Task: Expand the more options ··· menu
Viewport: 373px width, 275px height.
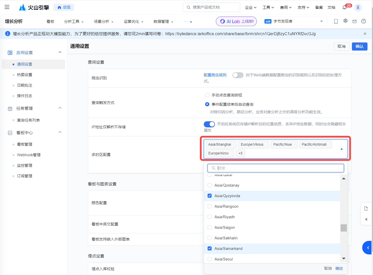Action: click(188, 22)
